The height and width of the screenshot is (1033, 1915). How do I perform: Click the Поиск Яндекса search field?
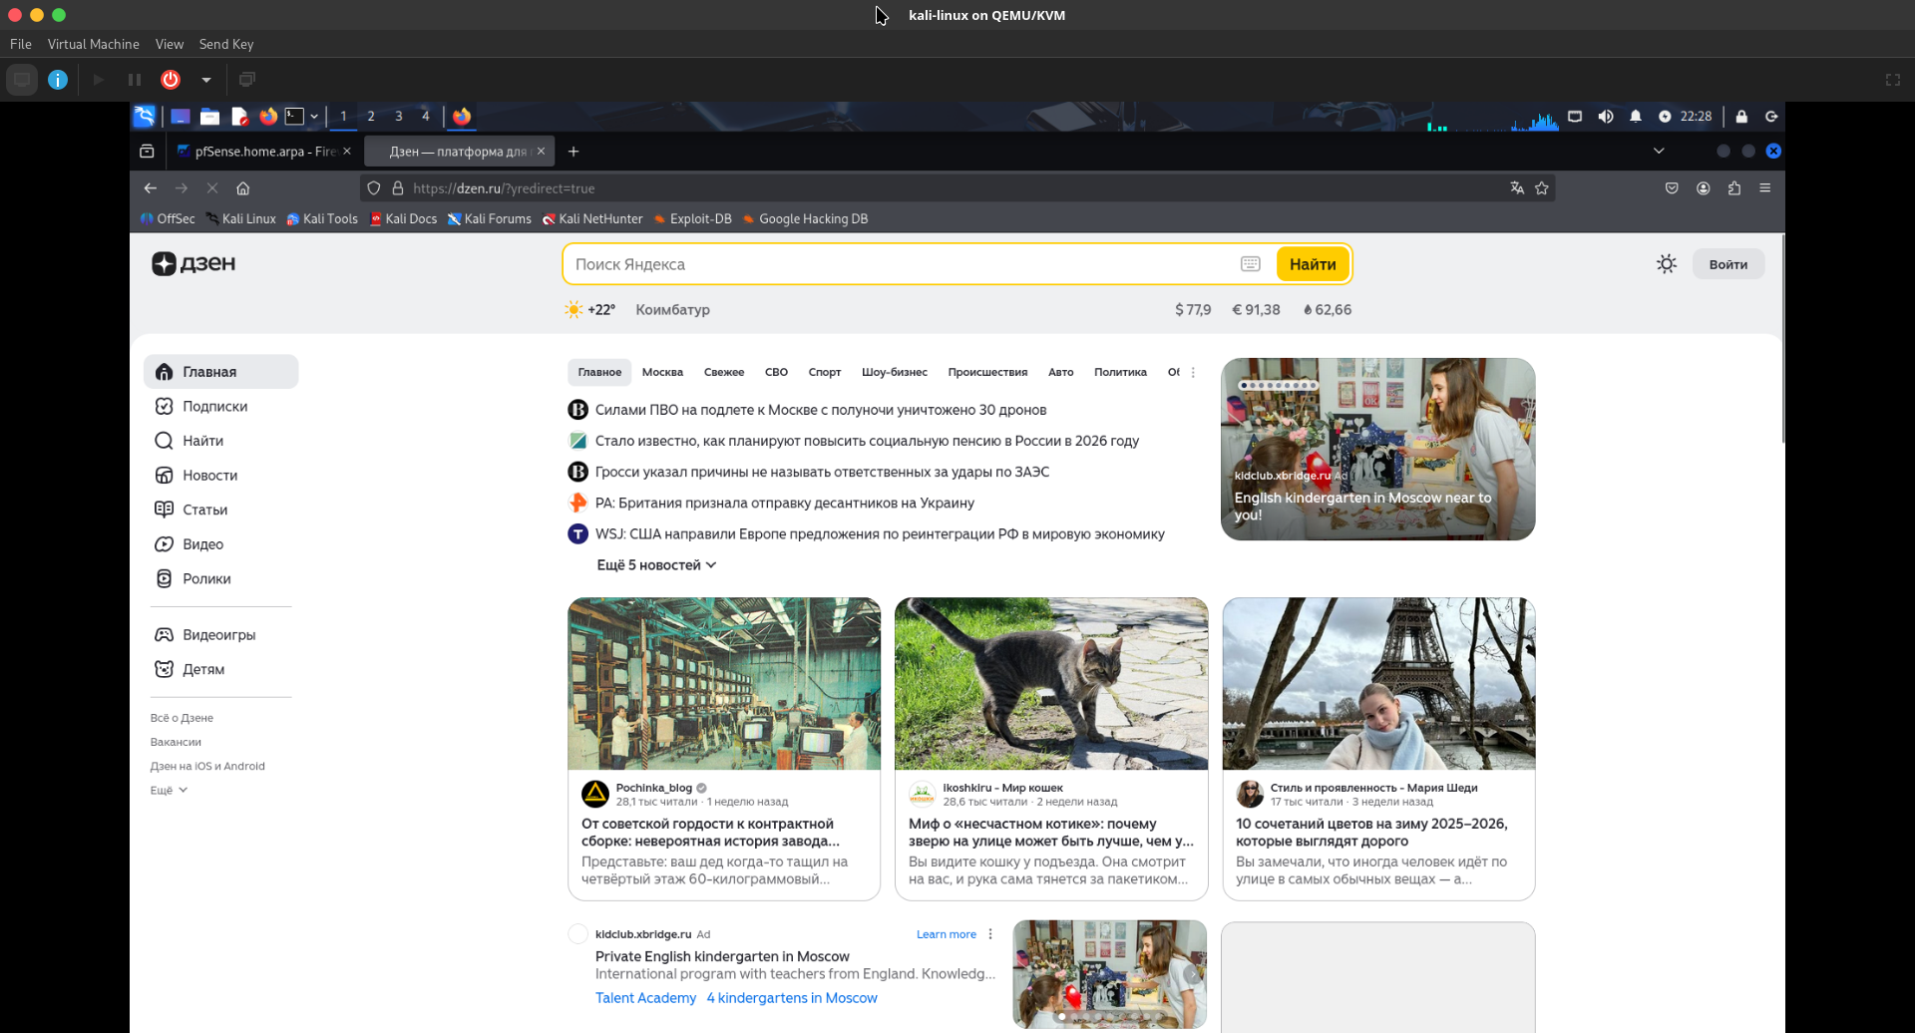(x=898, y=264)
